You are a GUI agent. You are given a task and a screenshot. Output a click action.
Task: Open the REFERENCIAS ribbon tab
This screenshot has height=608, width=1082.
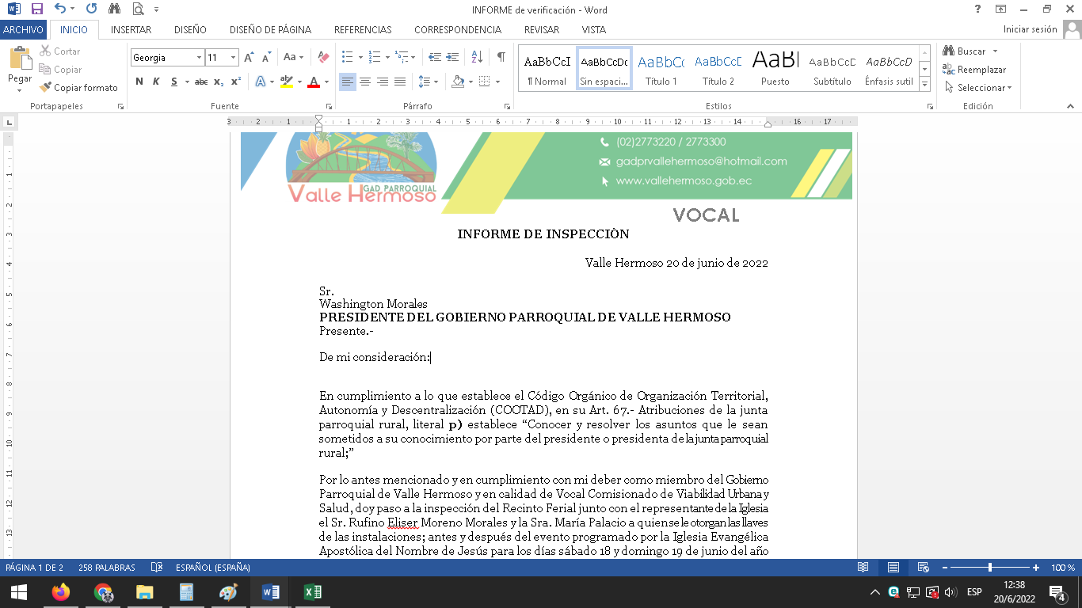363,29
